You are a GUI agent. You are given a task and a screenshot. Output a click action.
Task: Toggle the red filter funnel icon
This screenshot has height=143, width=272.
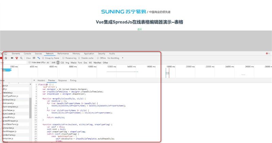click(16, 58)
